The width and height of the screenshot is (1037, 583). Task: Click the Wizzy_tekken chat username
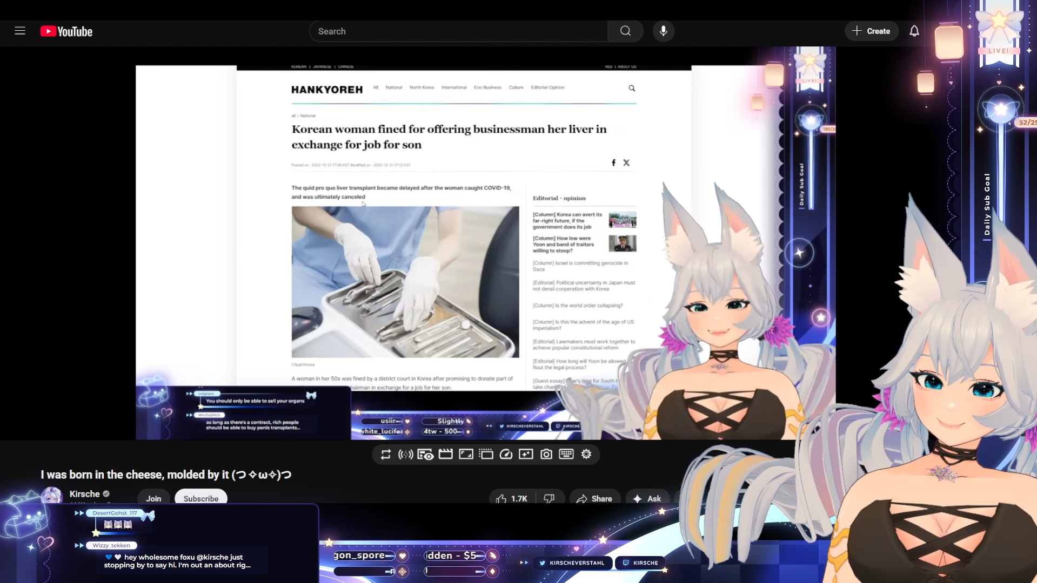111,546
